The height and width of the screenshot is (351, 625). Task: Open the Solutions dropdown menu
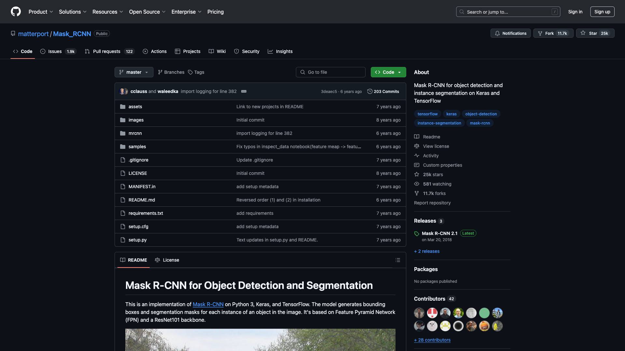tap(73, 12)
